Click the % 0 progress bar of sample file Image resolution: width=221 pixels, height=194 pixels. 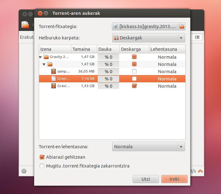[x=108, y=72]
